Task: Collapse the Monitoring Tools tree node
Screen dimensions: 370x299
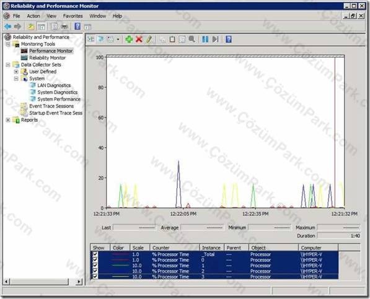Action: click(8, 44)
